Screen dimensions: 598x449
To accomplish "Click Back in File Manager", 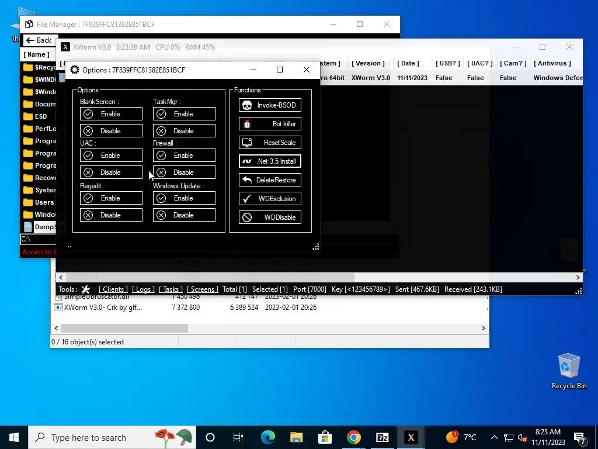I will 39,40.
